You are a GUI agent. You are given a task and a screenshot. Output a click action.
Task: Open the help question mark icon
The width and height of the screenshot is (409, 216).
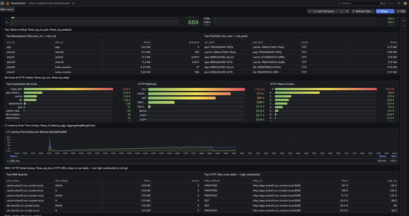coord(399,3)
